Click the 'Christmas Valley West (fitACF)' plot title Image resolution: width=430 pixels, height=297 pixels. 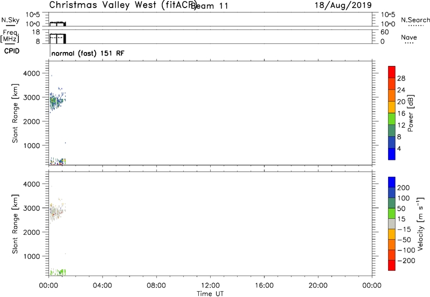123,5
